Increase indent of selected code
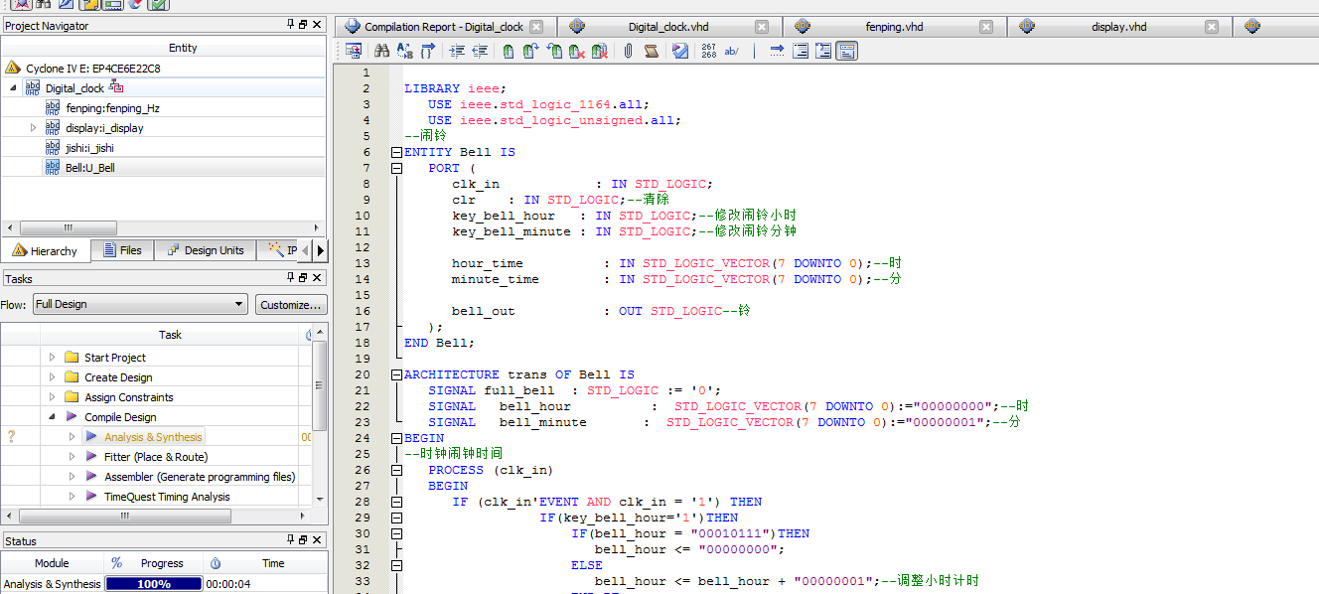This screenshot has height=594, width=1319. click(x=457, y=51)
